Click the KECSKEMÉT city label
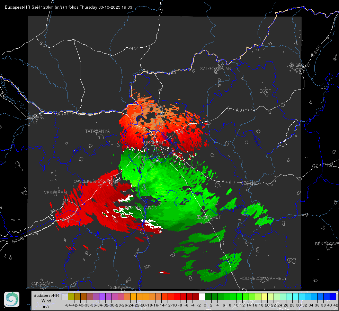Screen dimensions: 339x311 [208, 217]
